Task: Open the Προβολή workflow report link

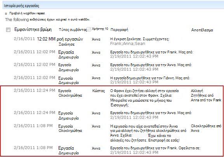Action: [x=27, y=14]
